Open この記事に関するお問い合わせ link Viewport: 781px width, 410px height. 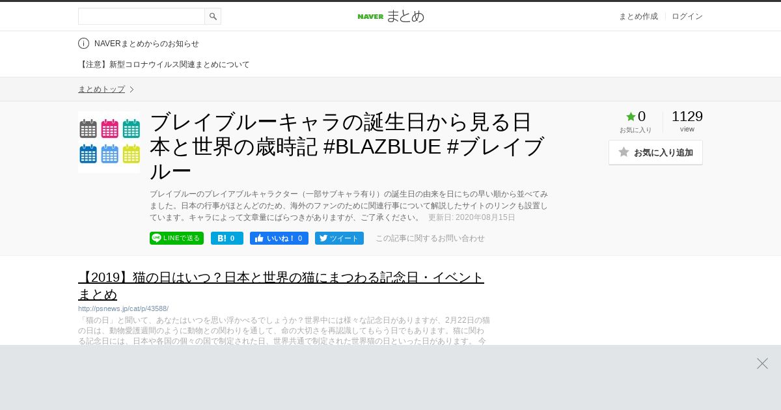430,238
